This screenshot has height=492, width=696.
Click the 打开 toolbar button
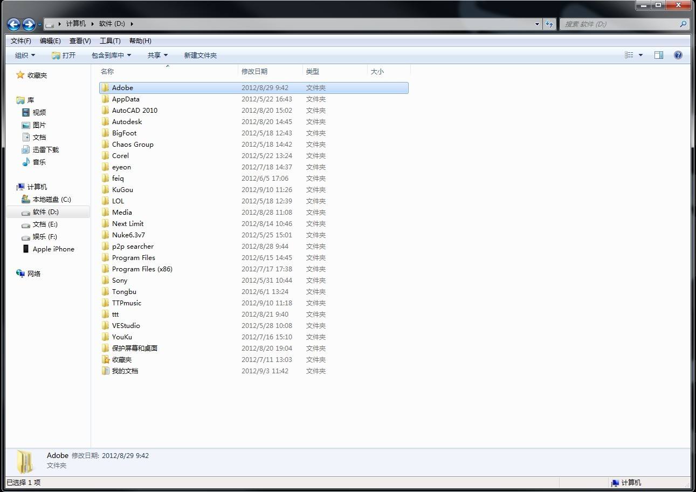(x=64, y=55)
